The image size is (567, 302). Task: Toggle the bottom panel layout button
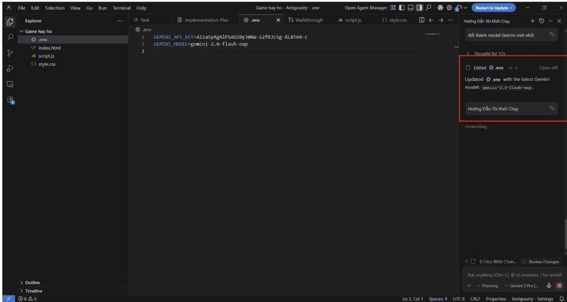411,8
